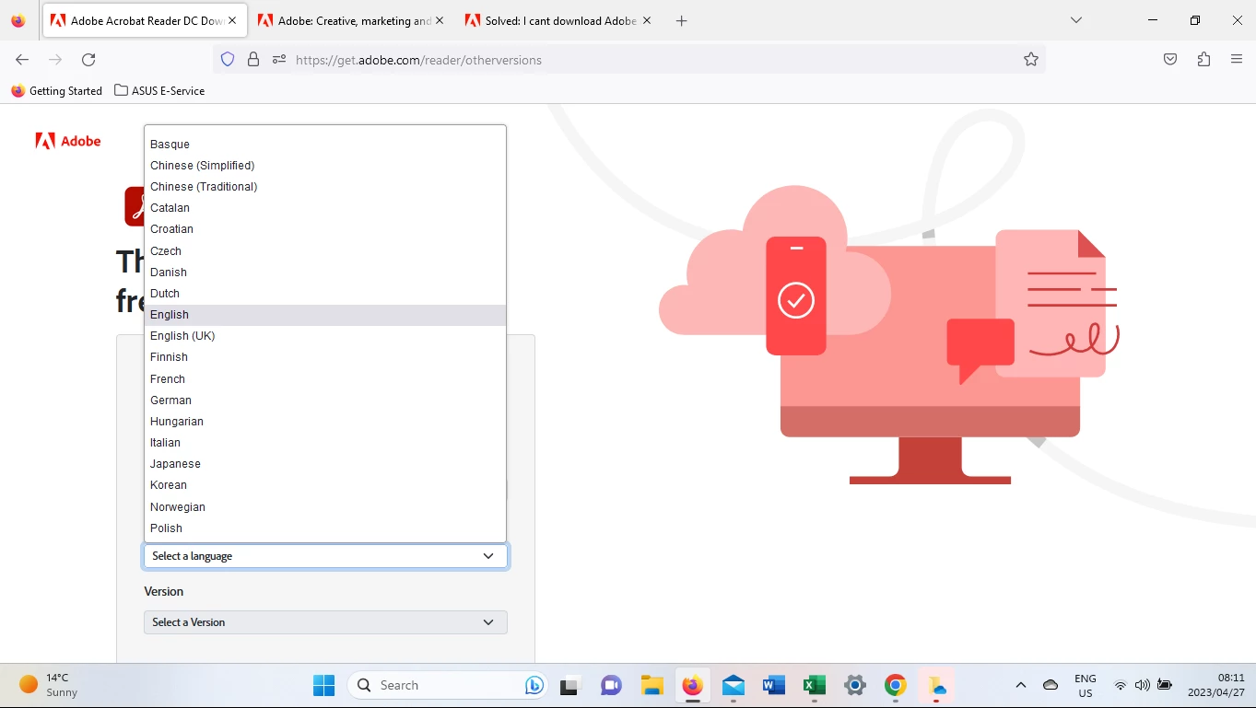Image resolution: width=1256 pixels, height=708 pixels.
Task: Bookmark this page with the star icon
Action: pyautogui.click(x=1031, y=60)
